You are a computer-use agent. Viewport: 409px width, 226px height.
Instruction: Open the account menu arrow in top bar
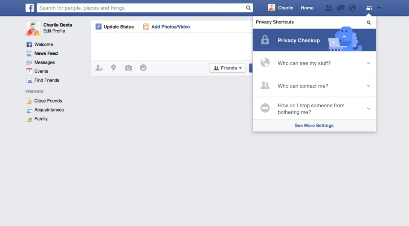pos(379,8)
